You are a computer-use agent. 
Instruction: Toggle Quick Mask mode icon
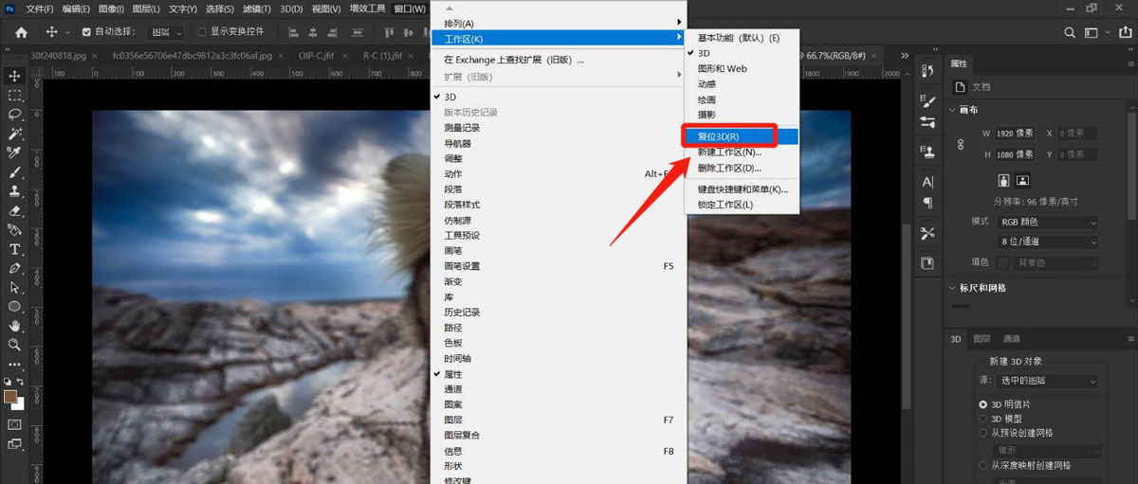pyautogui.click(x=14, y=423)
